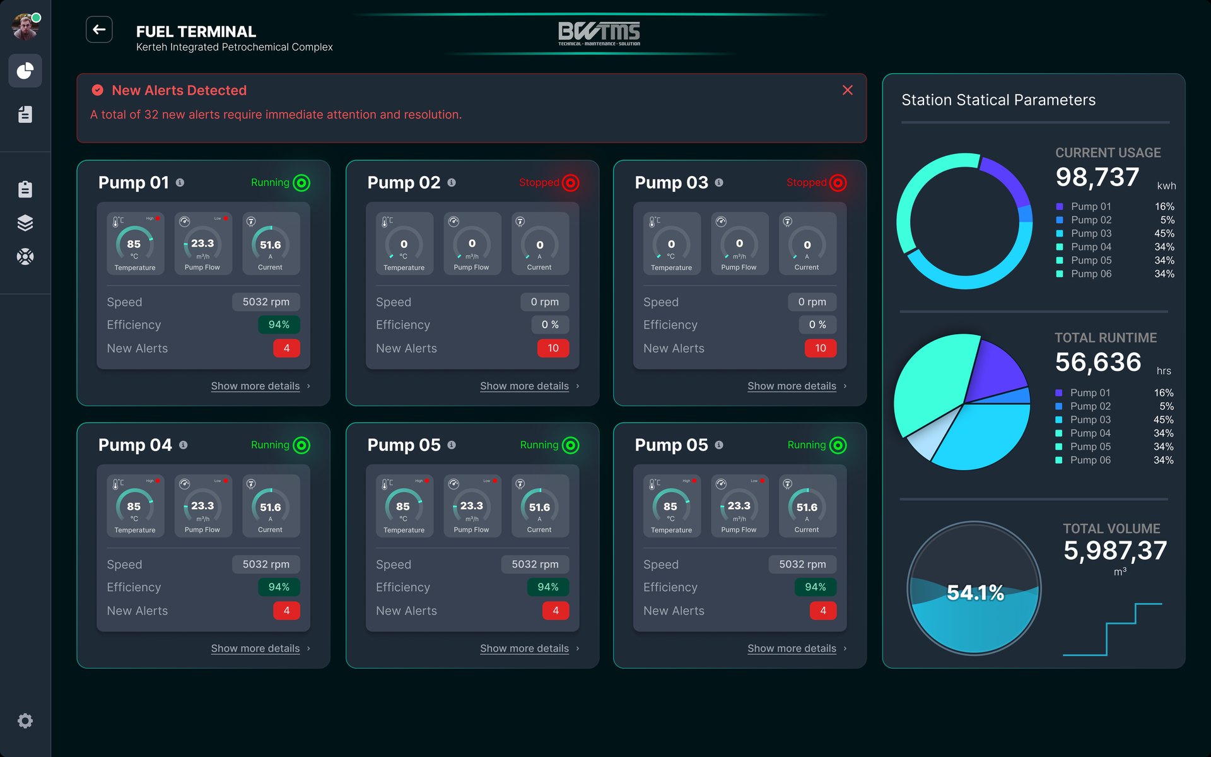
Task: Select Pump 02 Pump Flow gauge tile
Action: [472, 244]
